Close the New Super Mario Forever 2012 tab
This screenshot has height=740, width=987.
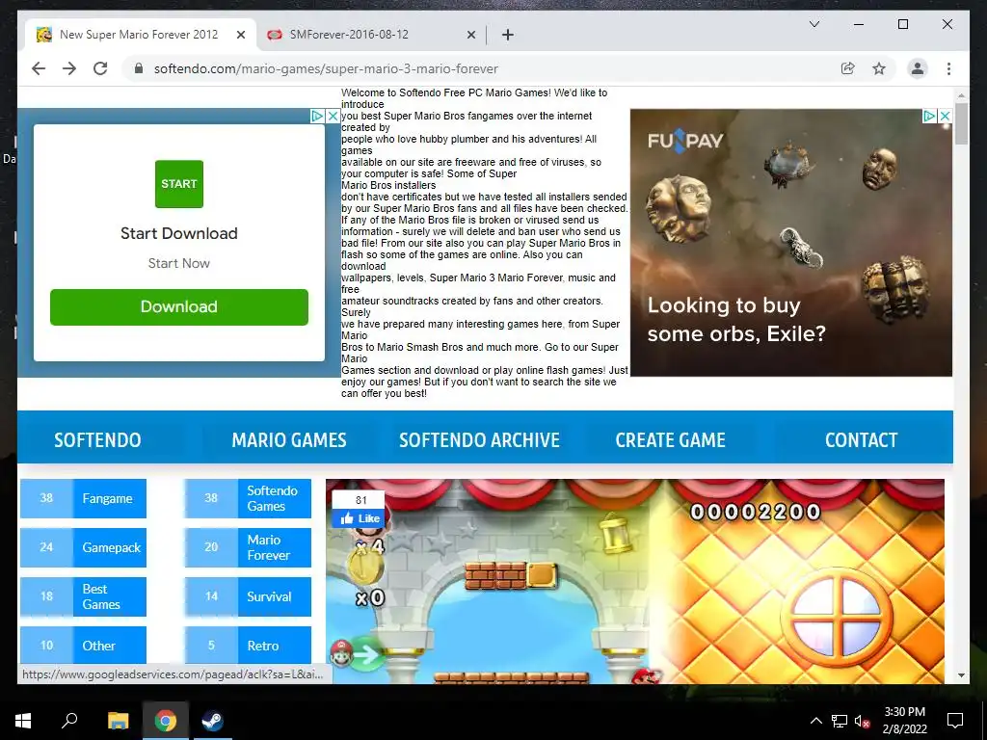click(x=240, y=35)
